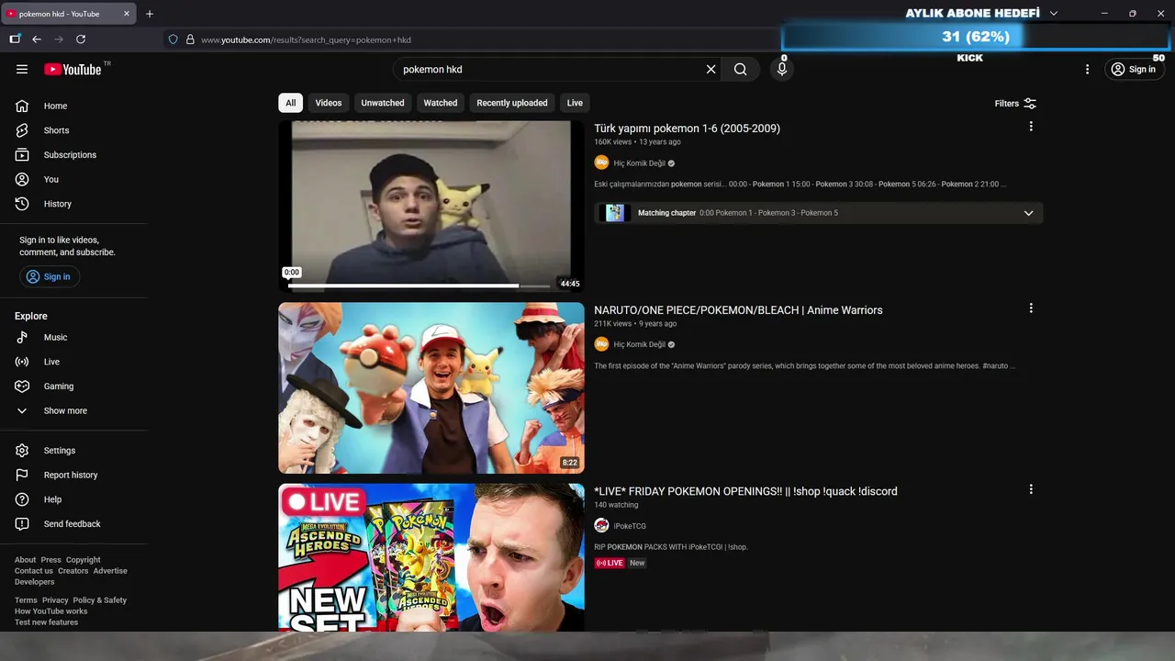This screenshot has width=1175, height=661.
Task: Open the Copyright footer link
Action: (83, 560)
